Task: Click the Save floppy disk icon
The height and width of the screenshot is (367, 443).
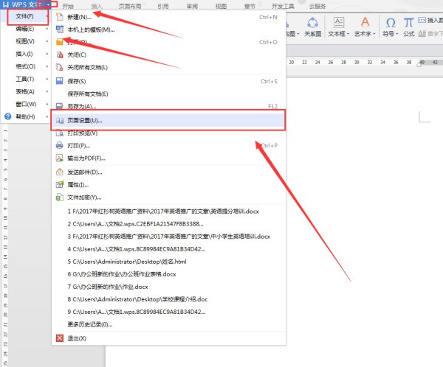Action: (x=60, y=81)
